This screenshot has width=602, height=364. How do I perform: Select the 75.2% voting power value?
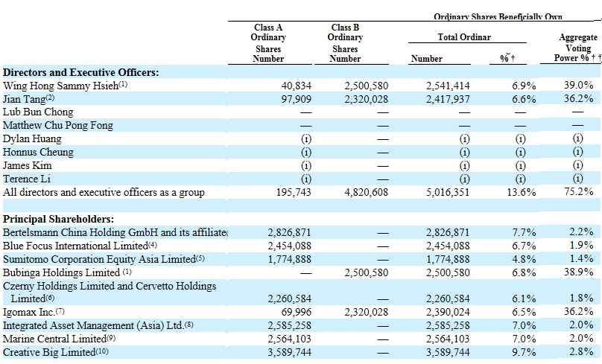tap(579, 192)
